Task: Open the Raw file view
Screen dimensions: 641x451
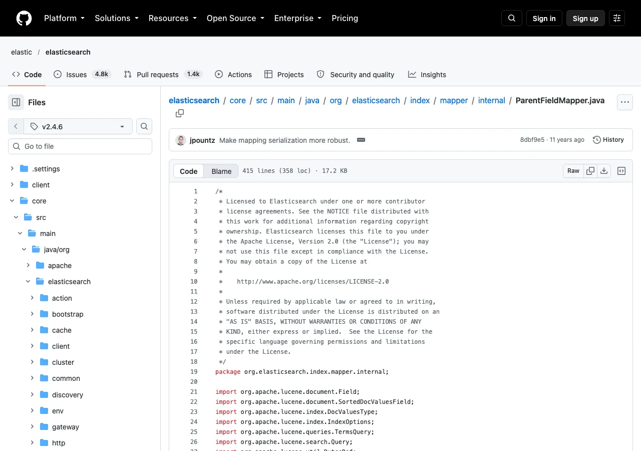Action: 573,171
